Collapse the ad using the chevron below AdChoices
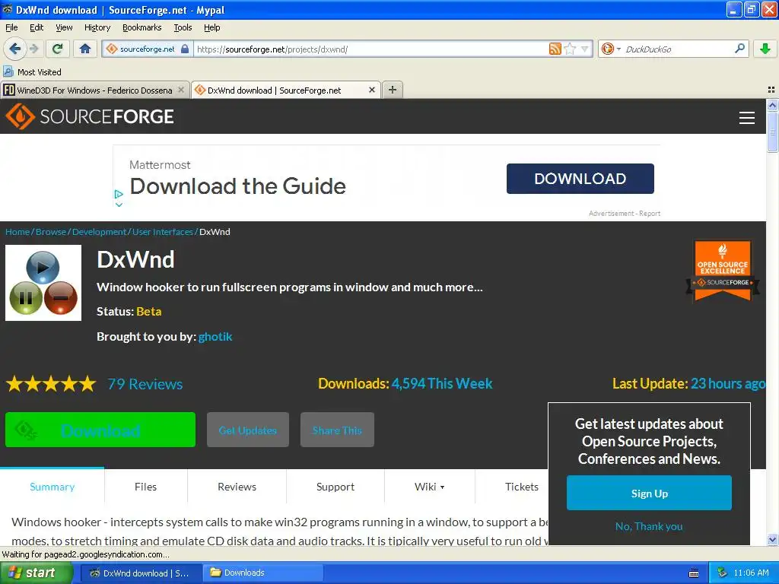This screenshot has height=584, width=779. [119, 205]
